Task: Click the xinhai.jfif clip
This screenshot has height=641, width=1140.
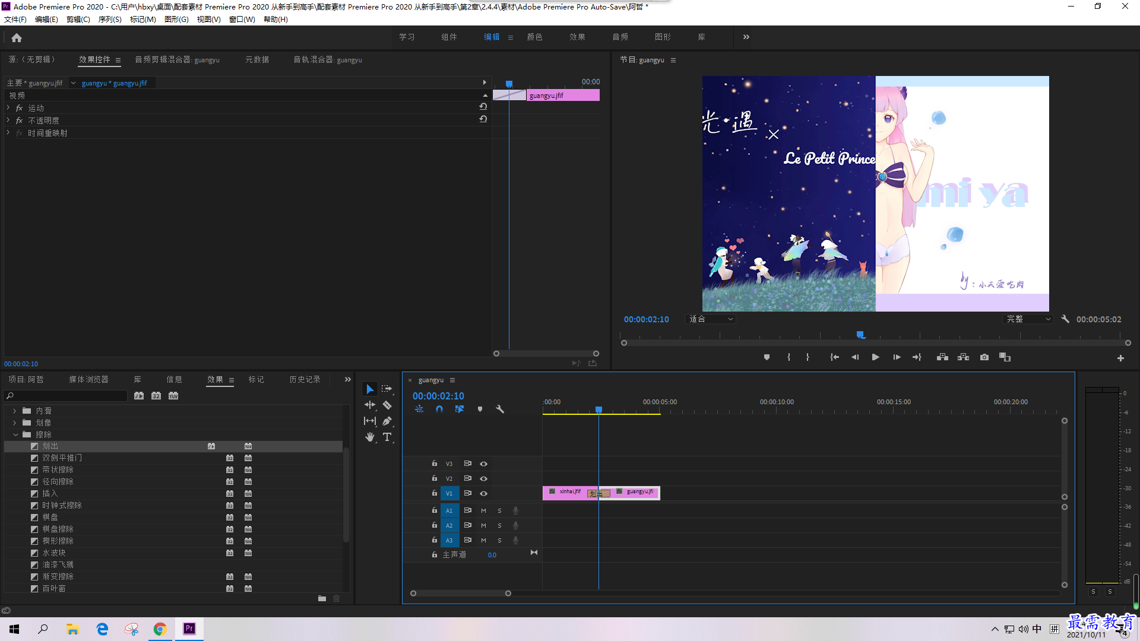Action: (566, 493)
